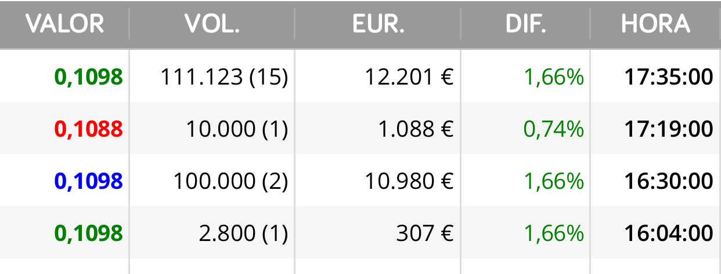The width and height of the screenshot is (721, 274).
Task: Click the 10.980 € amount
Action: coord(409,181)
